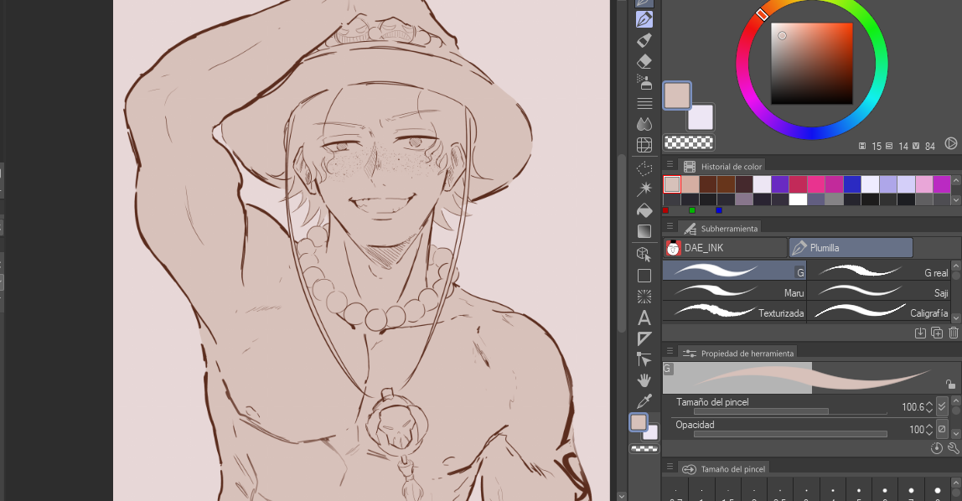This screenshot has height=501, width=962.
Task: Select the Fill paint bucket tool
Action: [x=644, y=210]
